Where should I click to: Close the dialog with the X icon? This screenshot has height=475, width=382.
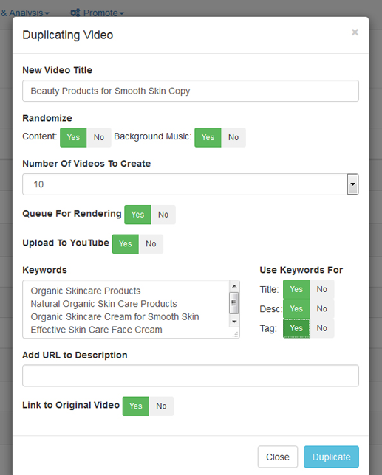(x=355, y=32)
